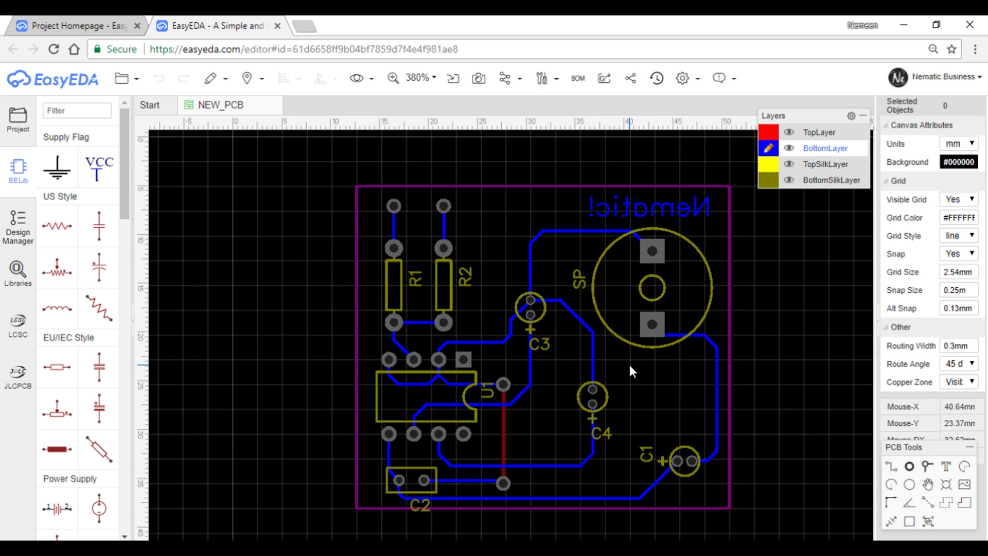Screen dimensions: 988x556
Task: Place the VCC supply flag symbol
Action: click(x=98, y=169)
